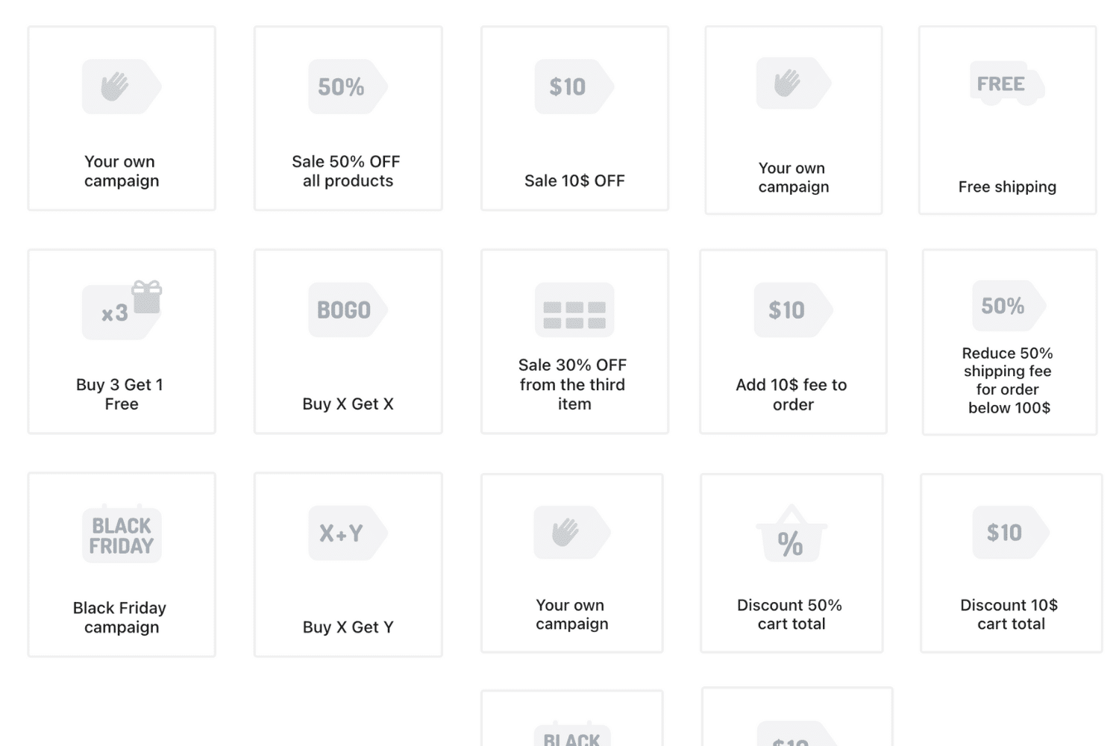Choose the Free shipping template label
This screenshot has height=746, width=1119.
[1007, 186]
